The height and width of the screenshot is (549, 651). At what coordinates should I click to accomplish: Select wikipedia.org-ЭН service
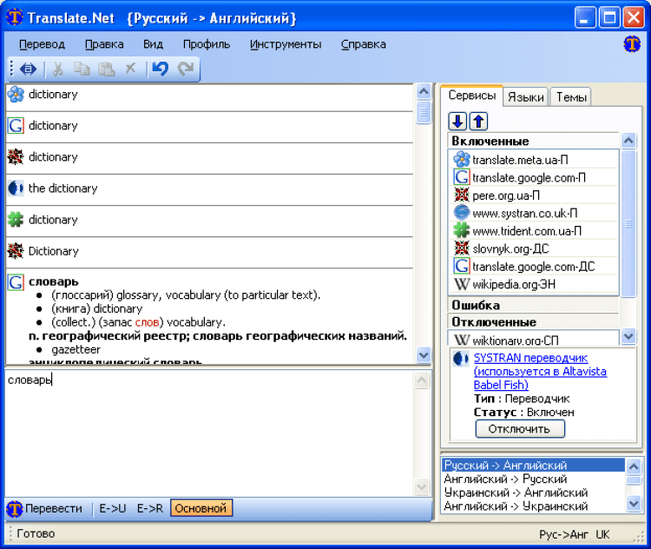(534, 284)
